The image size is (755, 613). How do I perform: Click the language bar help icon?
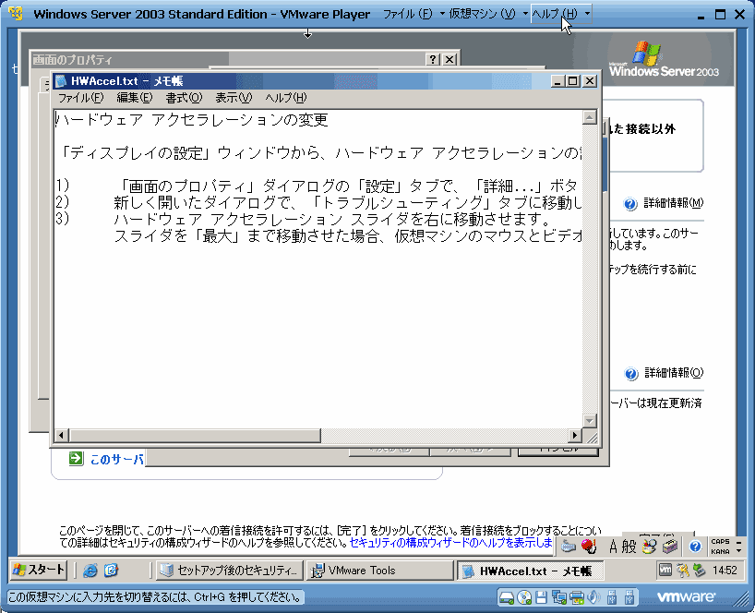[695, 547]
